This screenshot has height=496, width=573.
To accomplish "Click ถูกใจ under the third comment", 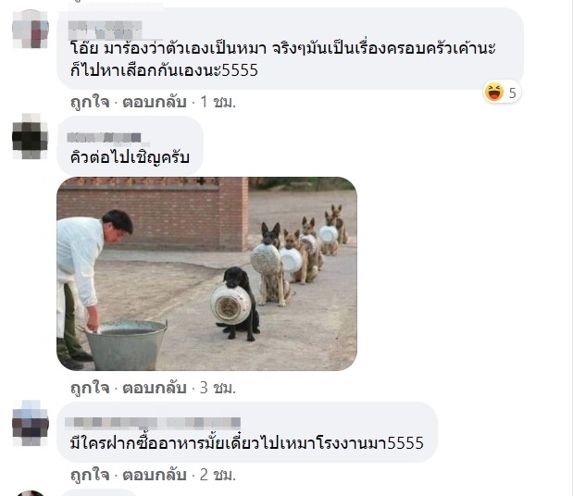I will pyautogui.click(x=90, y=475).
